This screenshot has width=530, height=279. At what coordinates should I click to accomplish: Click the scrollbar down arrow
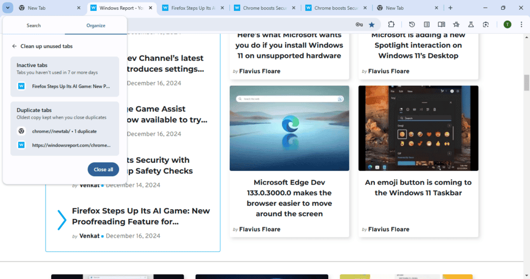526,275
